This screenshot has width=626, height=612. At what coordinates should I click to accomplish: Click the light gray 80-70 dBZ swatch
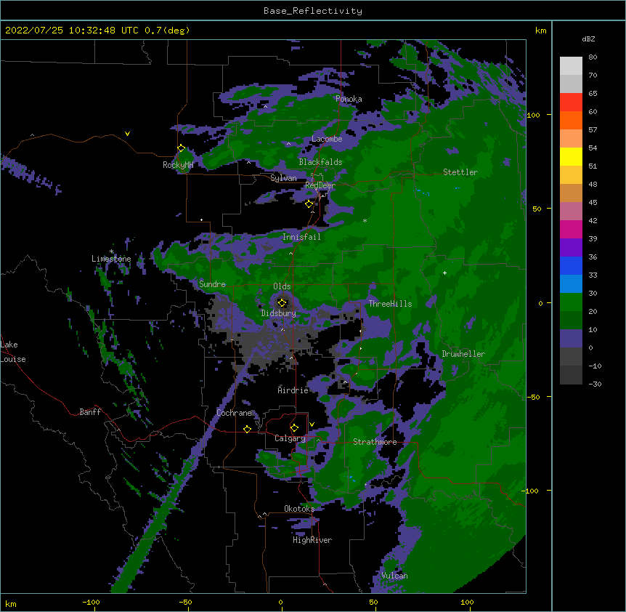coord(571,66)
